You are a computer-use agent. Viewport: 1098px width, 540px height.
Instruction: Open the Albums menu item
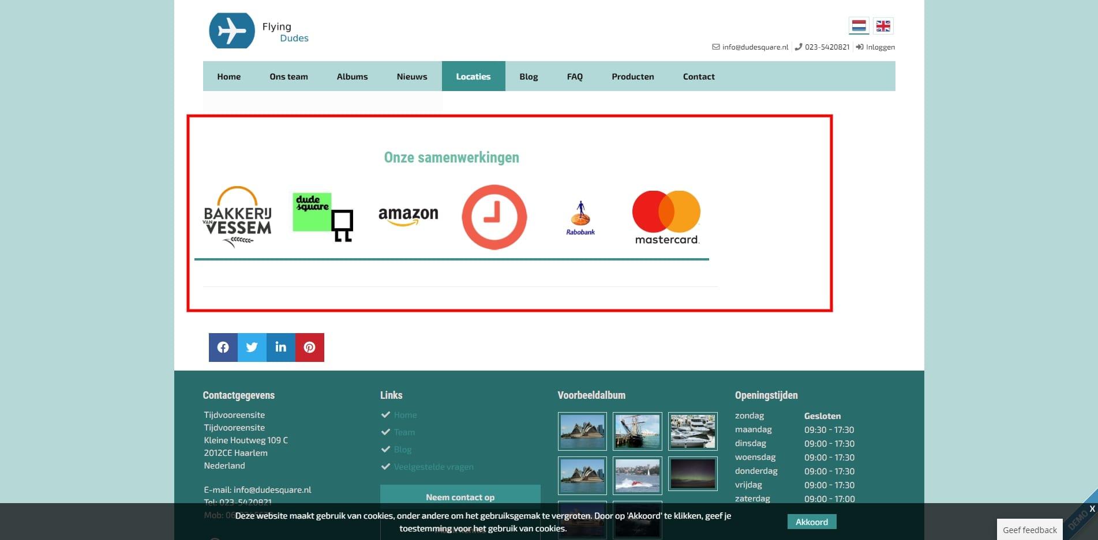pos(352,77)
